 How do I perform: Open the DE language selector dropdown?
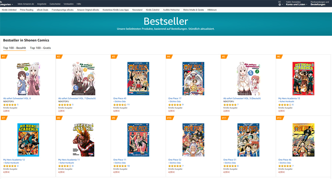(x=280, y=3)
